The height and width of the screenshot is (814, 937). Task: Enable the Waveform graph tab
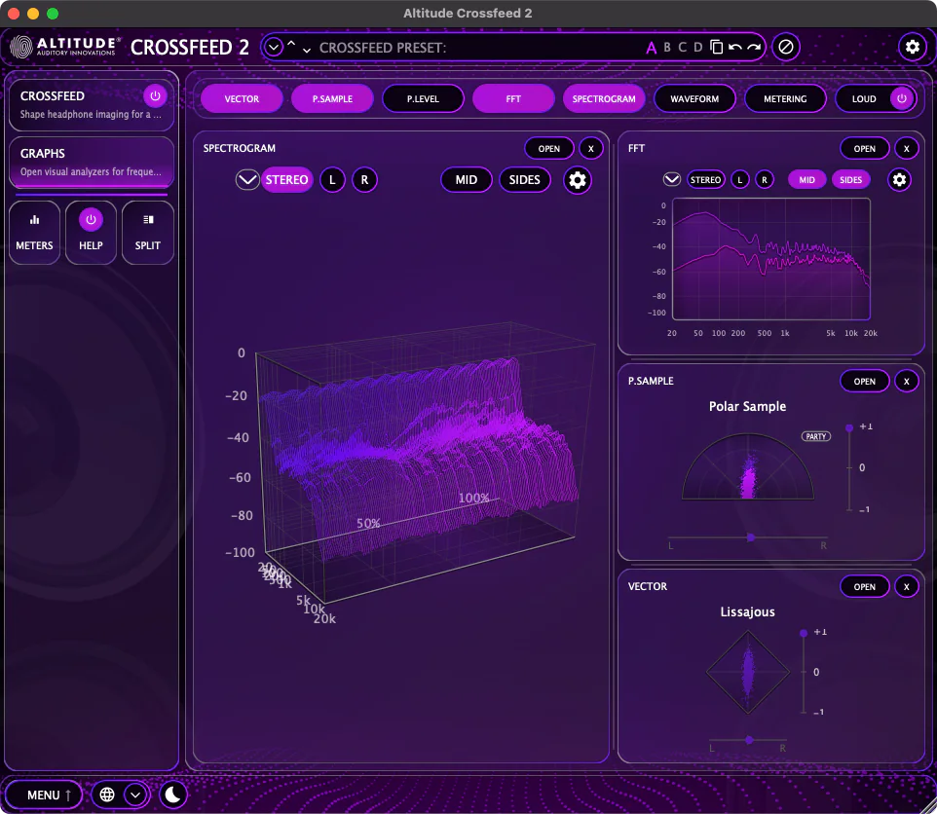tap(694, 98)
